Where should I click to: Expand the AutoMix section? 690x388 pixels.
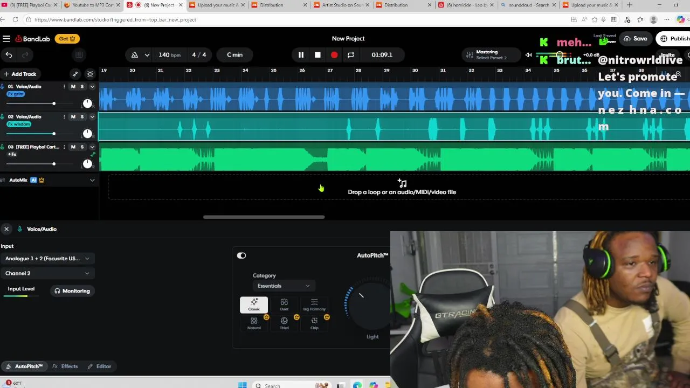92,180
